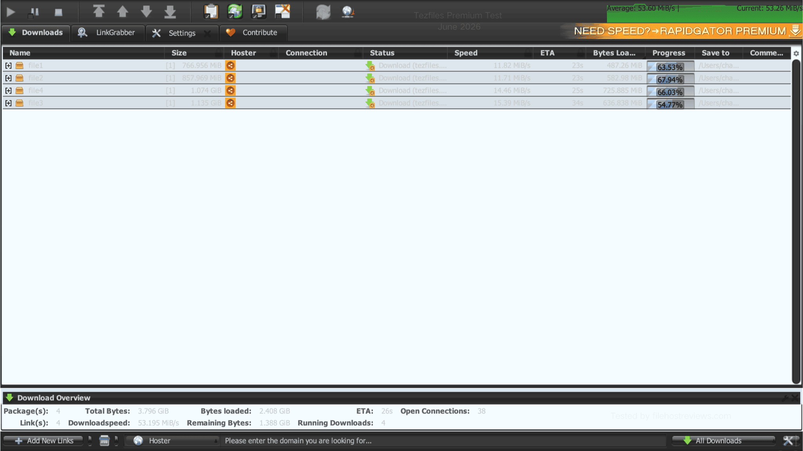
Task: Toggle clipboard observer icon
Action: coord(211,11)
